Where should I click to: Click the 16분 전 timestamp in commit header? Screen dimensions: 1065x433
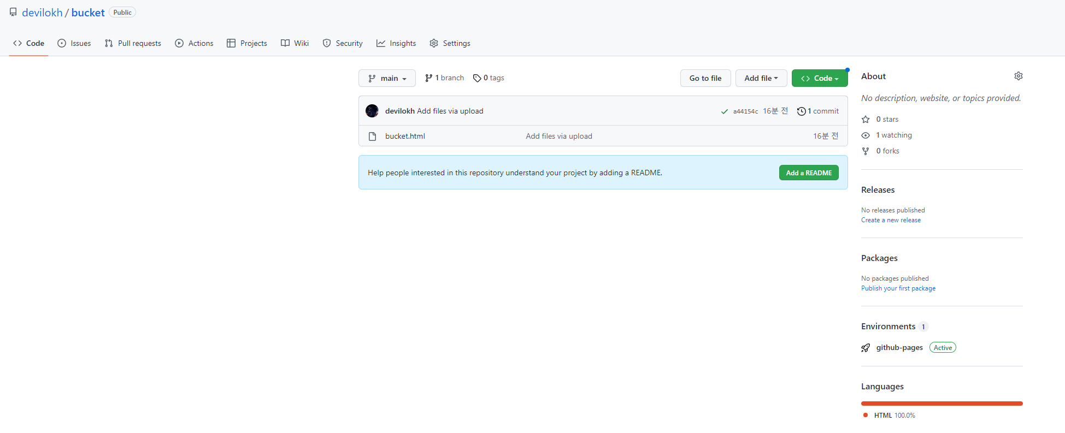(775, 111)
